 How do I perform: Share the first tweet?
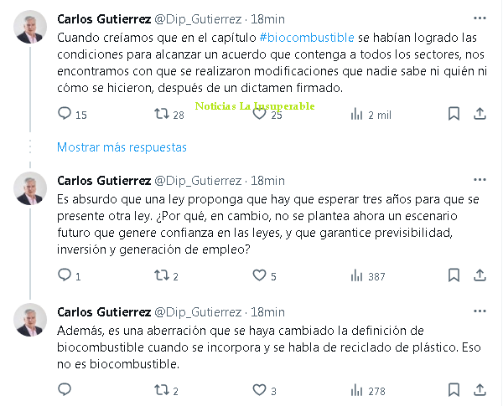(x=480, y=115)
